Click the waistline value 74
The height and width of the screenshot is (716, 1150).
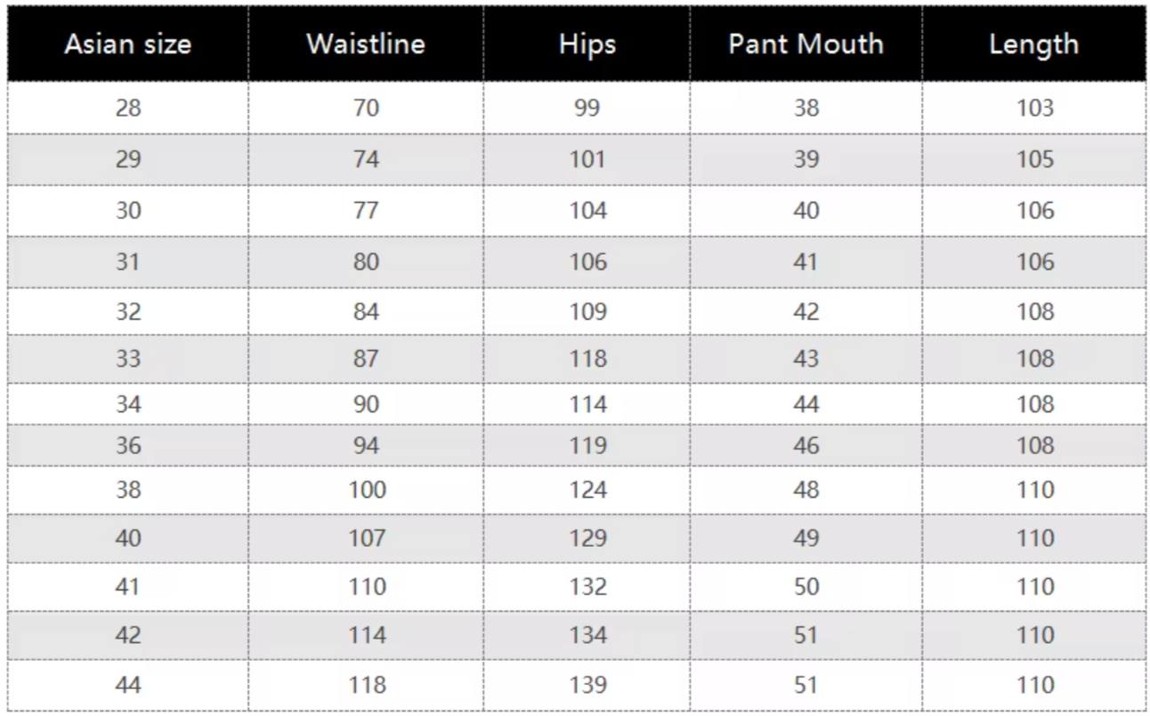[x=366, y=159]
